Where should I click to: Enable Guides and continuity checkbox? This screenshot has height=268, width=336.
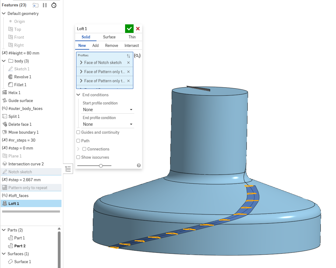pos(78,132)
